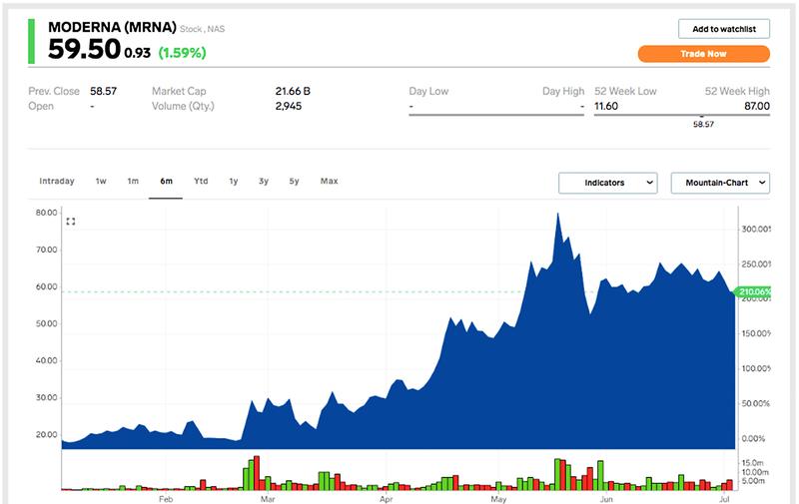Click the May price peak on chart

click(x=558, y=214)
